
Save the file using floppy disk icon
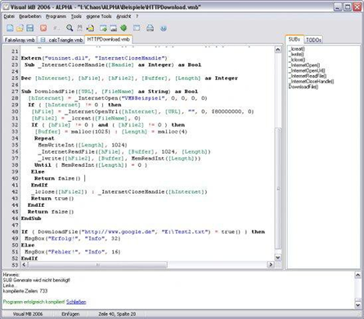point(29,28)
